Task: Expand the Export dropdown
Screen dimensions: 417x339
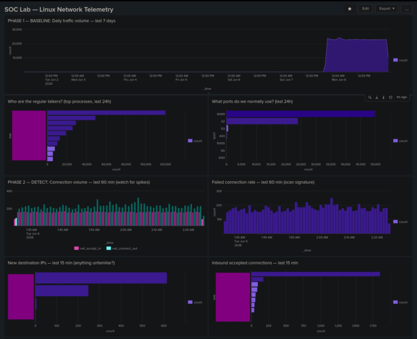Action: tap(387, 9)
